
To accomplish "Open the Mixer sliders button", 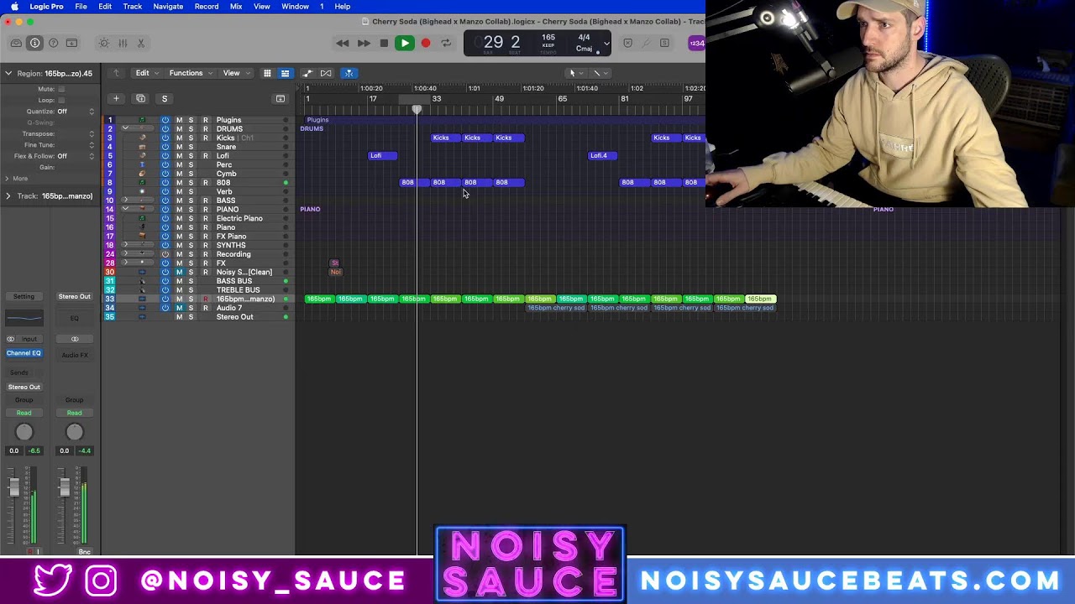I will 123,43.
